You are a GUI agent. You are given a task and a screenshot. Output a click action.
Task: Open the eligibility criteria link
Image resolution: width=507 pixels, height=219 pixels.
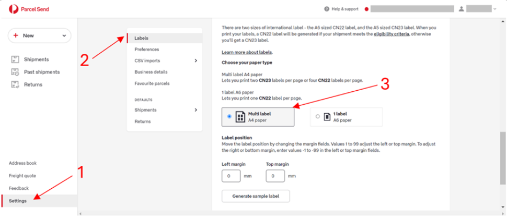click(x=391, y=34)
